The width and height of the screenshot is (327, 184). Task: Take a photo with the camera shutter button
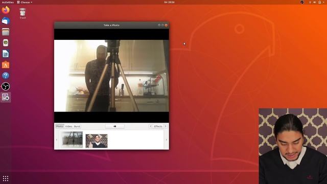[x=114, y=126]
